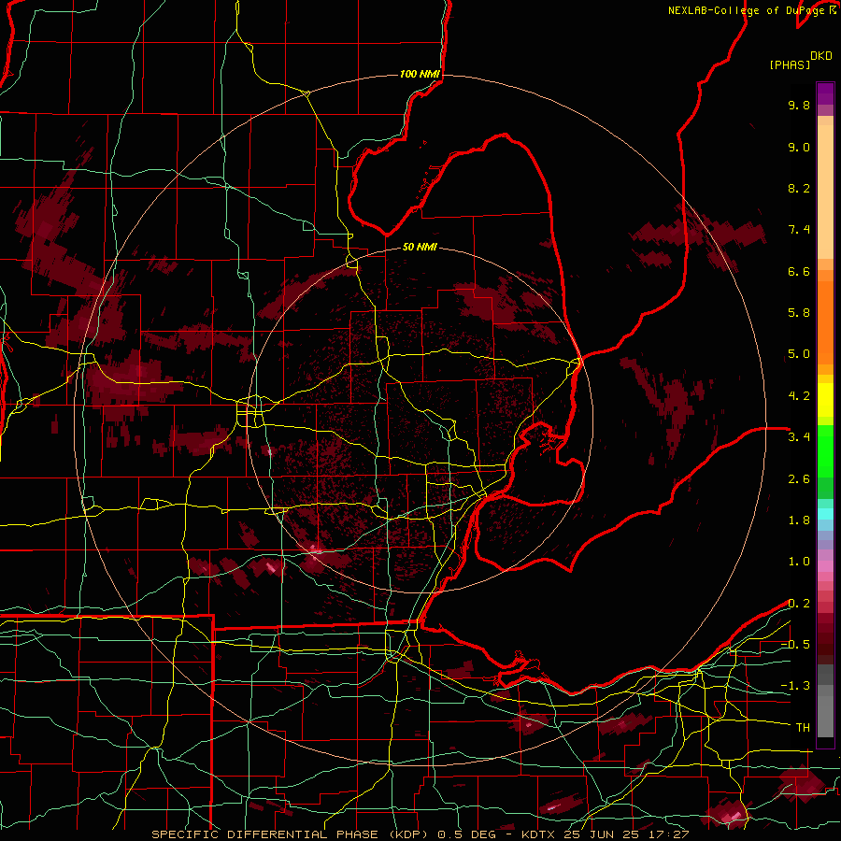Click the 7.4 legend value

click(799, 230)
